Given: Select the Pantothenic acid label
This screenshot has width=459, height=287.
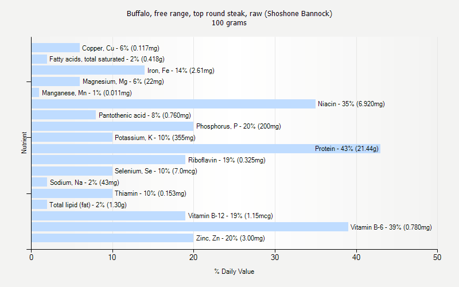Looking at the screenshot, I should click(145, 115).
